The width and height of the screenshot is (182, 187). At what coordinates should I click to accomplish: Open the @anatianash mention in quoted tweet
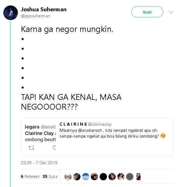tap(90, 130)
